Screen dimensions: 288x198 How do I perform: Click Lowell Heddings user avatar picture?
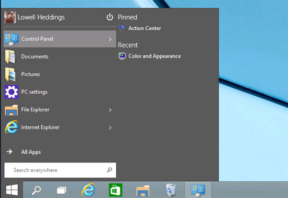10,17
